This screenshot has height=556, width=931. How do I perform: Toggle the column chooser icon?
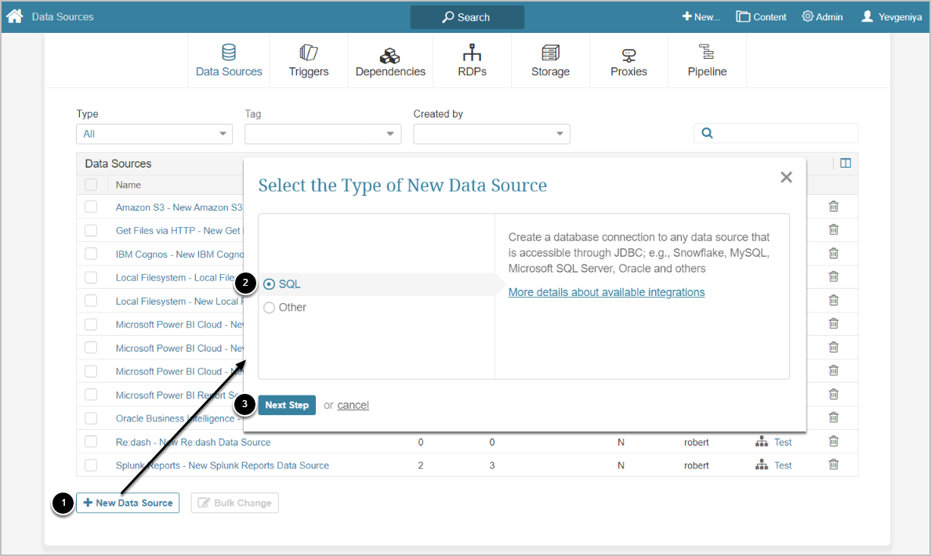[x=845, y=164]
